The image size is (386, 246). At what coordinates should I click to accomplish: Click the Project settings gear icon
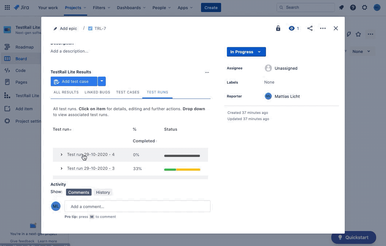pos(7,121)
